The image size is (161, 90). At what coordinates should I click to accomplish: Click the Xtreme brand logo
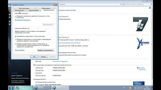(143, 43)
